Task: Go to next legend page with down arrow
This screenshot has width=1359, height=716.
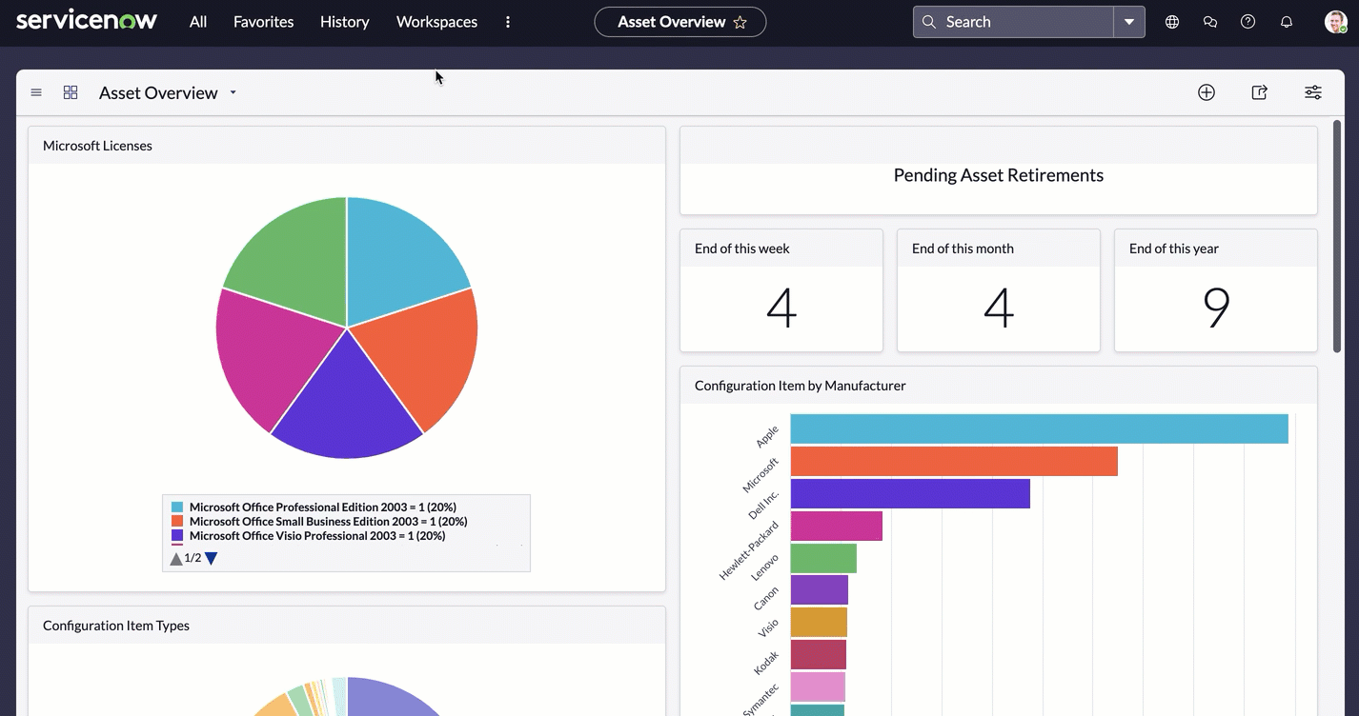Action: (x=212, y=559)
